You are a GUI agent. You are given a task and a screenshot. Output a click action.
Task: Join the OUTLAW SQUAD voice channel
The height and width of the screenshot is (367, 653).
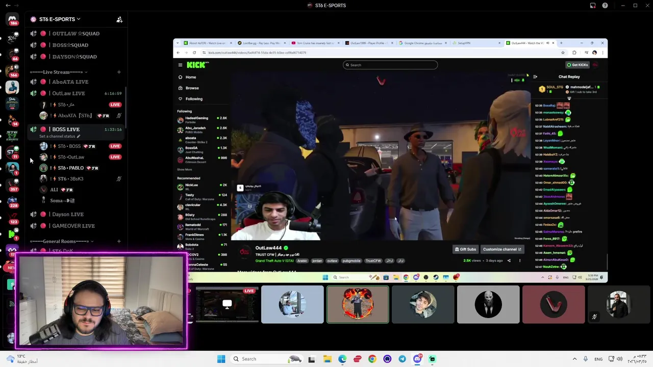click(77, 34)
